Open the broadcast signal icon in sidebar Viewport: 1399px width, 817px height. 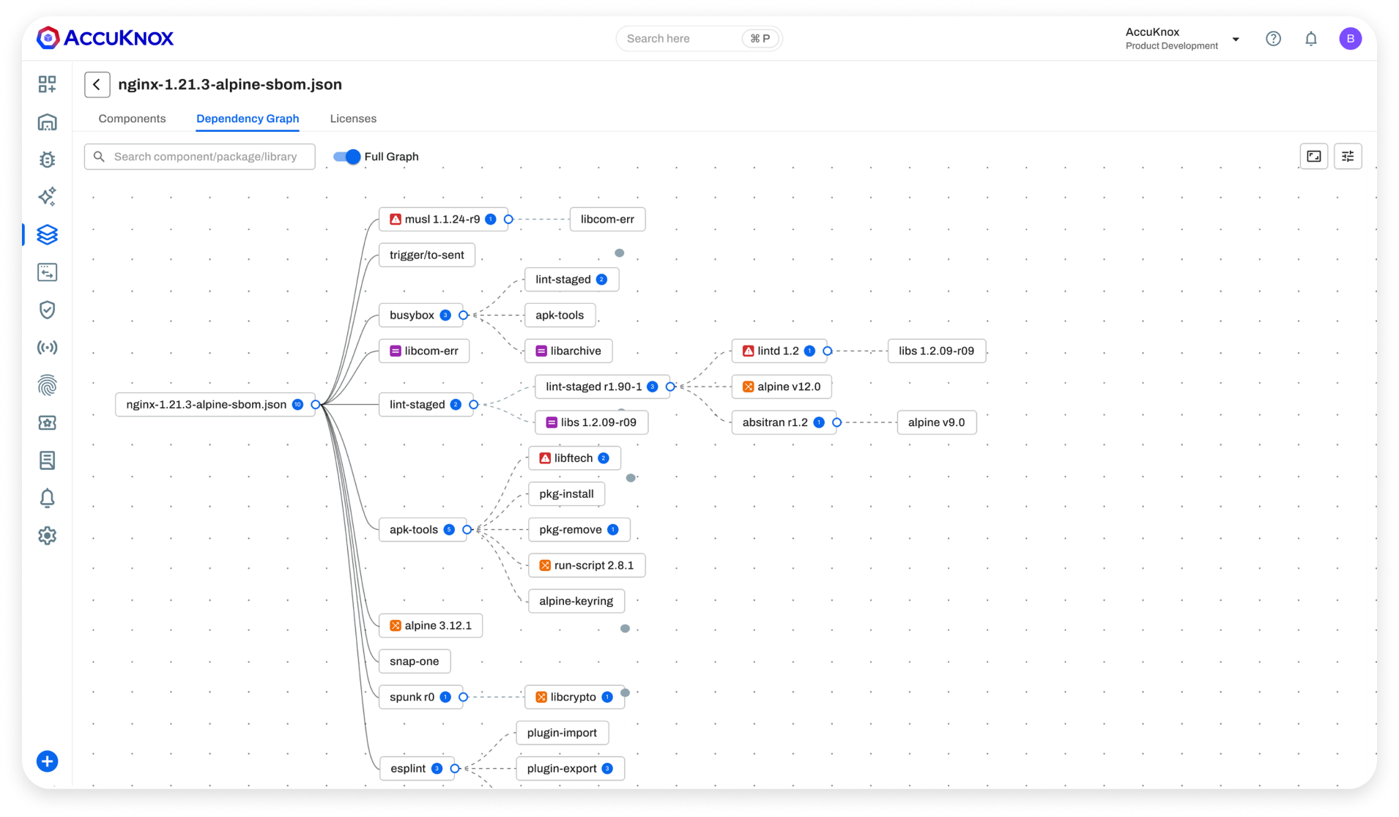[x=48, y=348]
